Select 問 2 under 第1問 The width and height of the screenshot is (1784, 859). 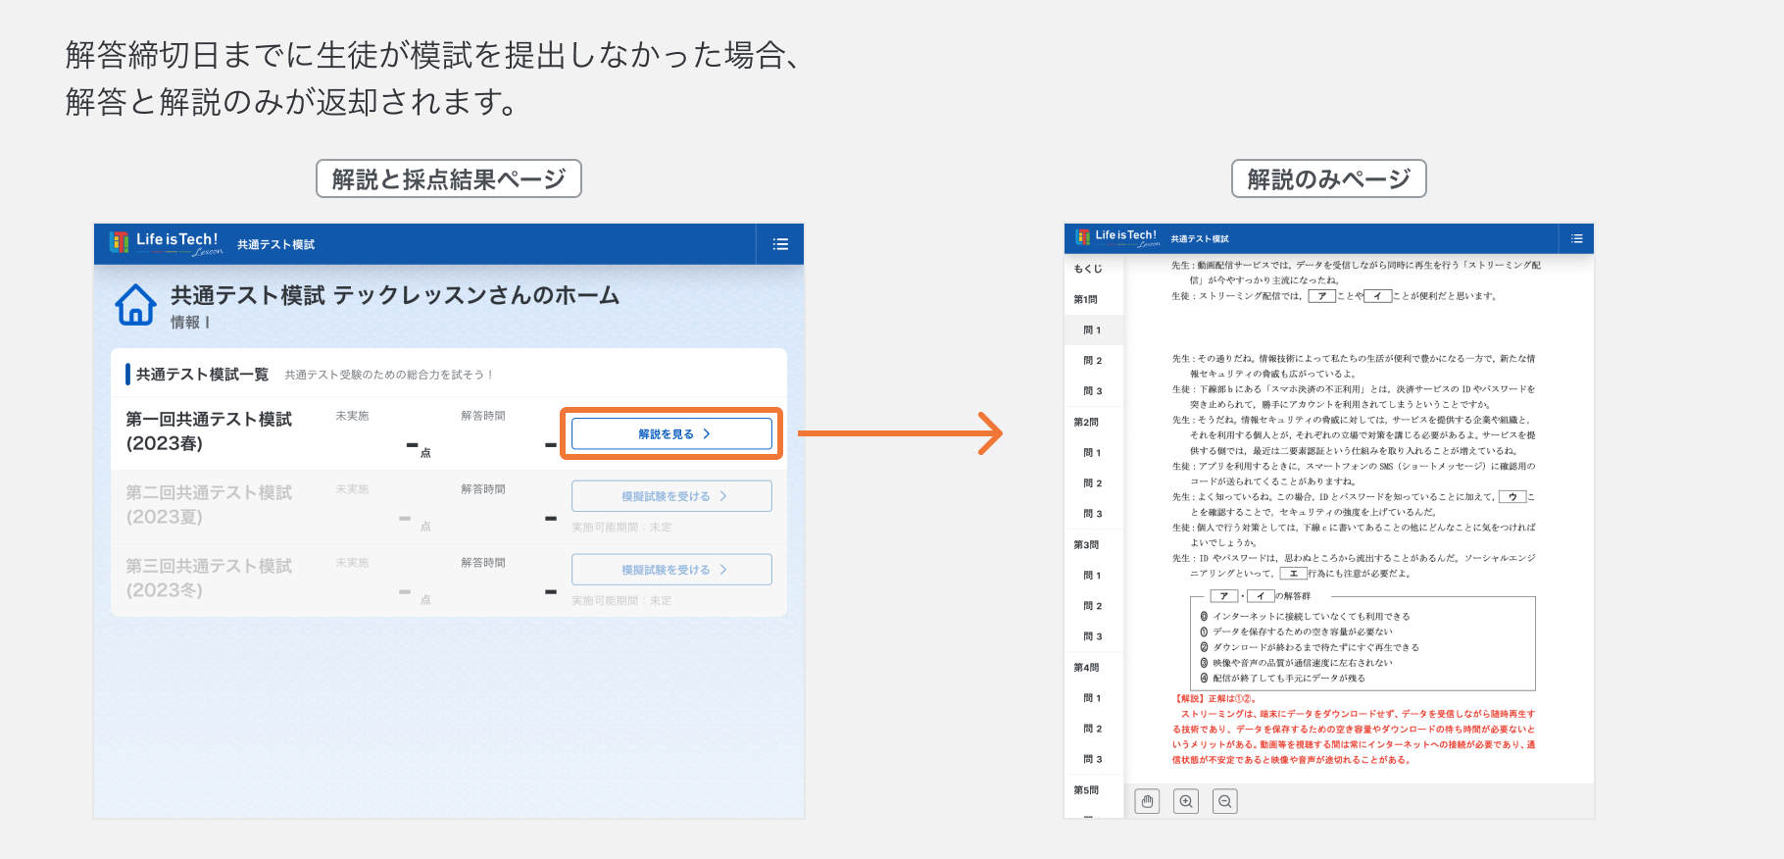pos(1092,361)
